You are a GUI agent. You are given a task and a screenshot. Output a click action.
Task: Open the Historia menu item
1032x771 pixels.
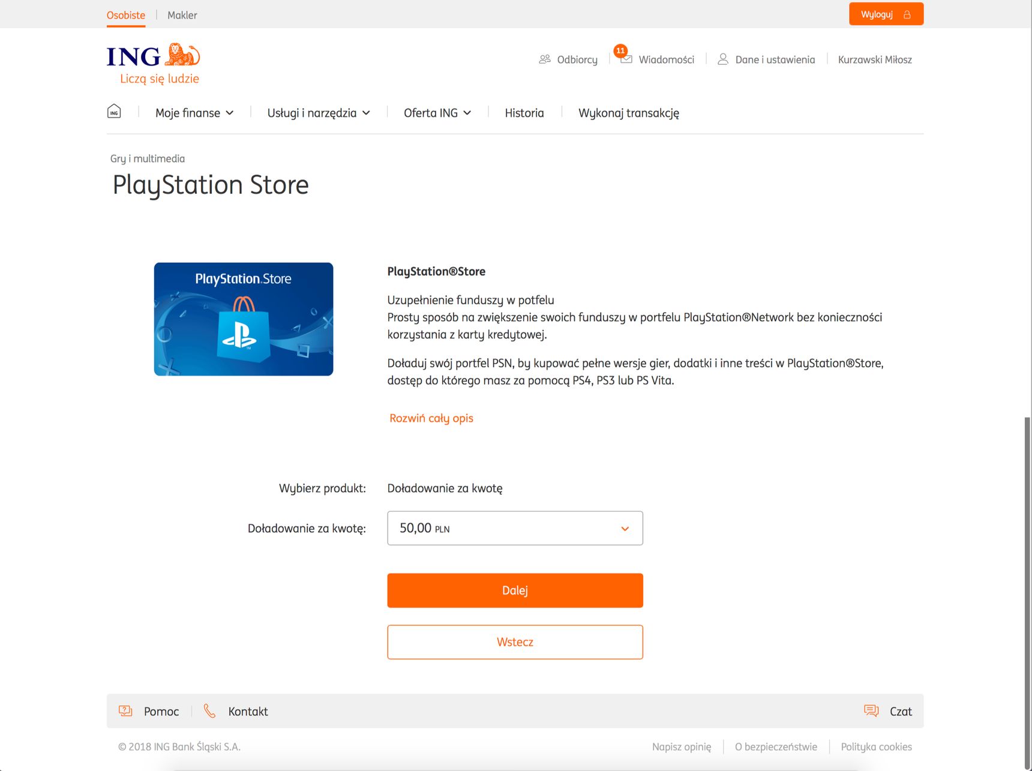[524, 113]
